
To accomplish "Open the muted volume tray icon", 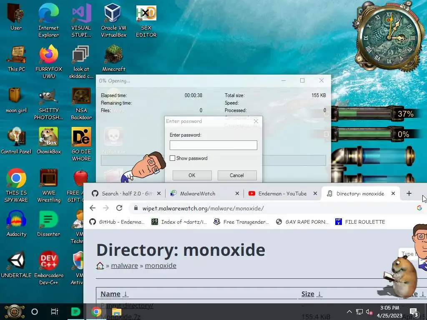I will click(x=369, y=312).
